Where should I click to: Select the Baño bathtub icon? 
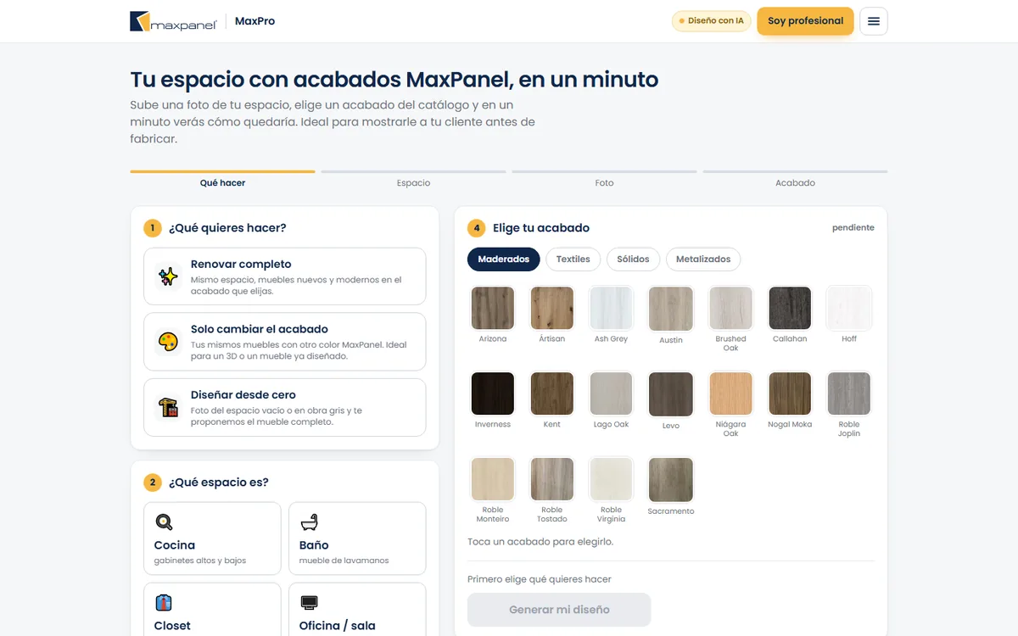310,522
